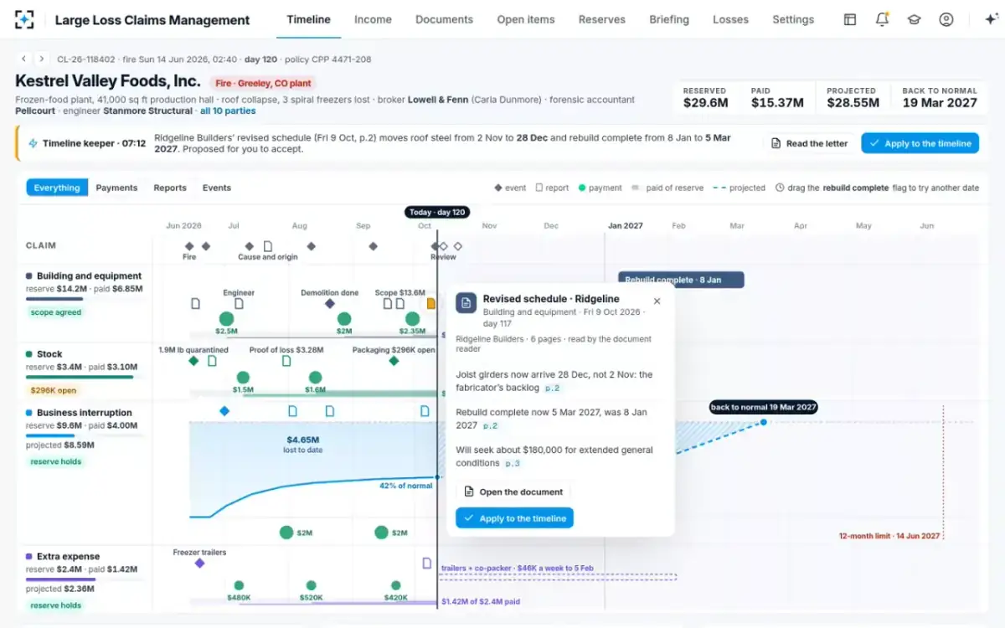The width and height of the screenshot is (1005, 628).
Task: Click the $1.5M Stock payment dot
Action: [x=243, y=378]
